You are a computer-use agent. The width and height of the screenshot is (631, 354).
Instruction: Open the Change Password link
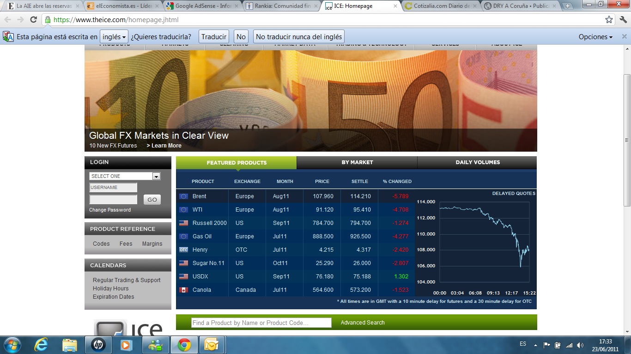click(x=110, y=210)
